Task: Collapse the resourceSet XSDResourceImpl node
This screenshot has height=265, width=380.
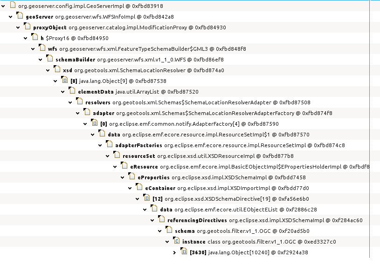Action: pyautogui.click(x=108, y=156)
